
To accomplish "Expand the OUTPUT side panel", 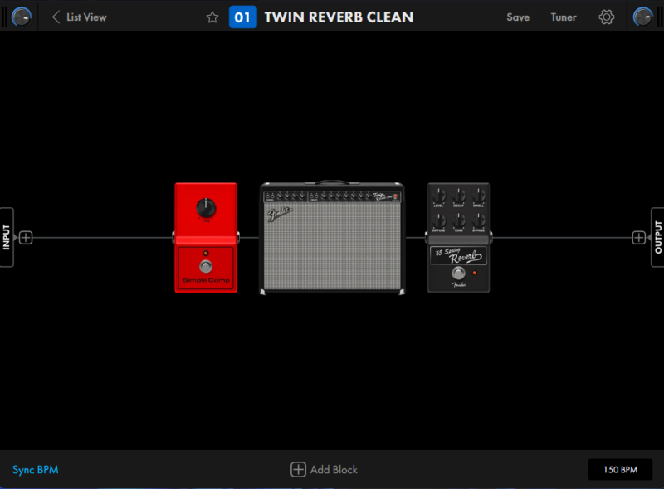I will [657, 237].
